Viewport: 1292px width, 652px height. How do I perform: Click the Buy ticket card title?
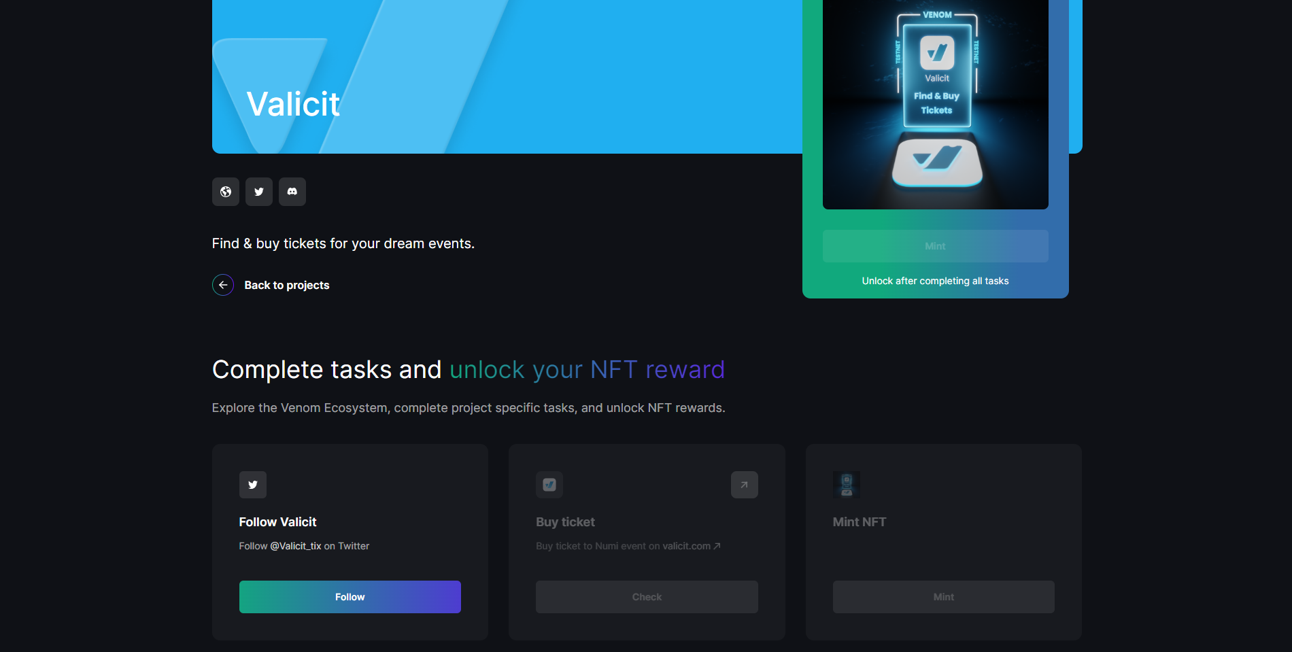[565, 522]
